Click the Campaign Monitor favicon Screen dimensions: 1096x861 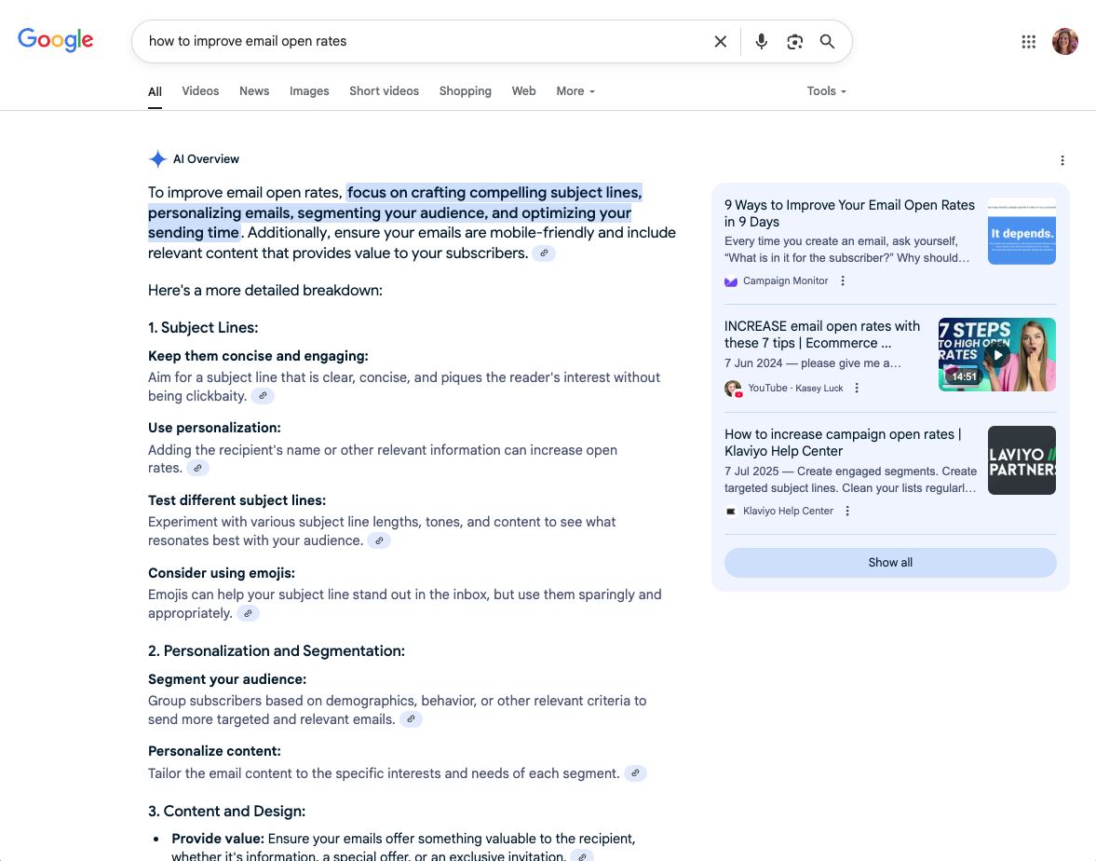[731, 281]
